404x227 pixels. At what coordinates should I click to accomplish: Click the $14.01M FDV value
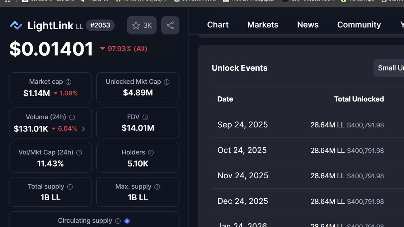138,128
